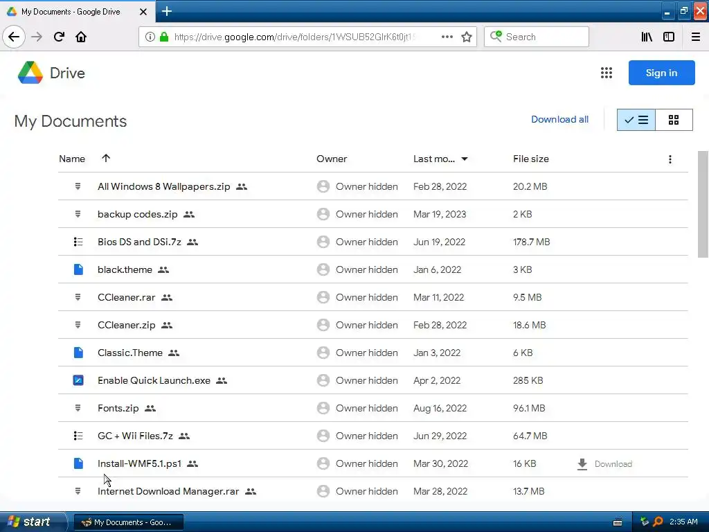Click the Bios DS and DSi.7z archive icon

78,242
